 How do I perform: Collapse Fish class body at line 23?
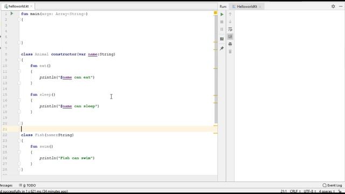pyautogui.click(x=19, y=141)
